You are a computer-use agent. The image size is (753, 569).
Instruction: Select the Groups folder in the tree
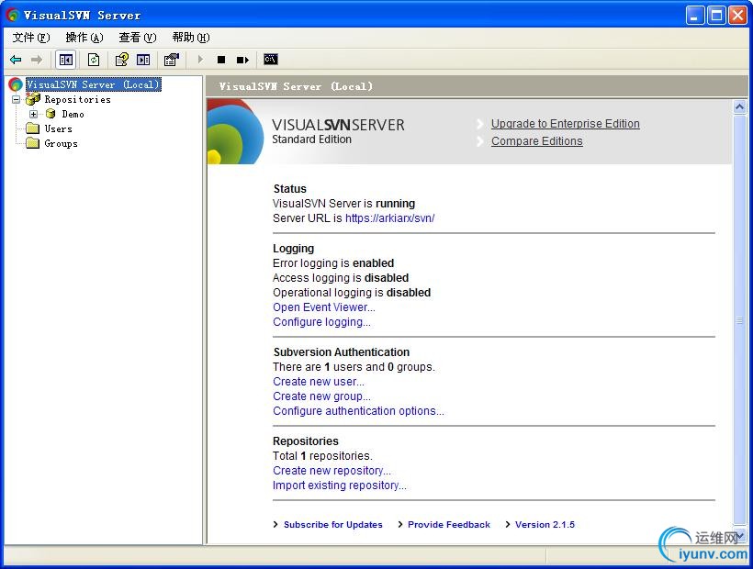pos(61,143)
